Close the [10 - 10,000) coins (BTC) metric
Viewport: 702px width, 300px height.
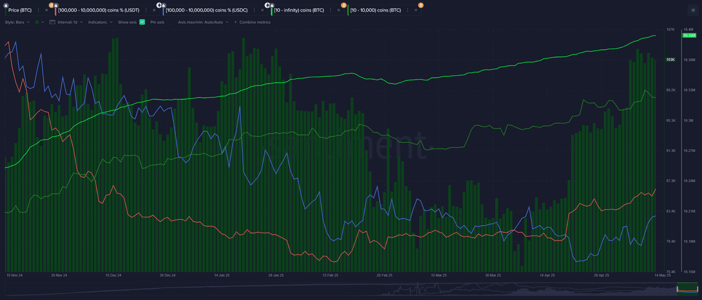pyautogui.click(x=416, y=10)
